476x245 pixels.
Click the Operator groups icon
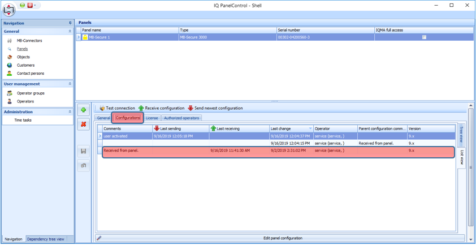click(x=10, y=93)
